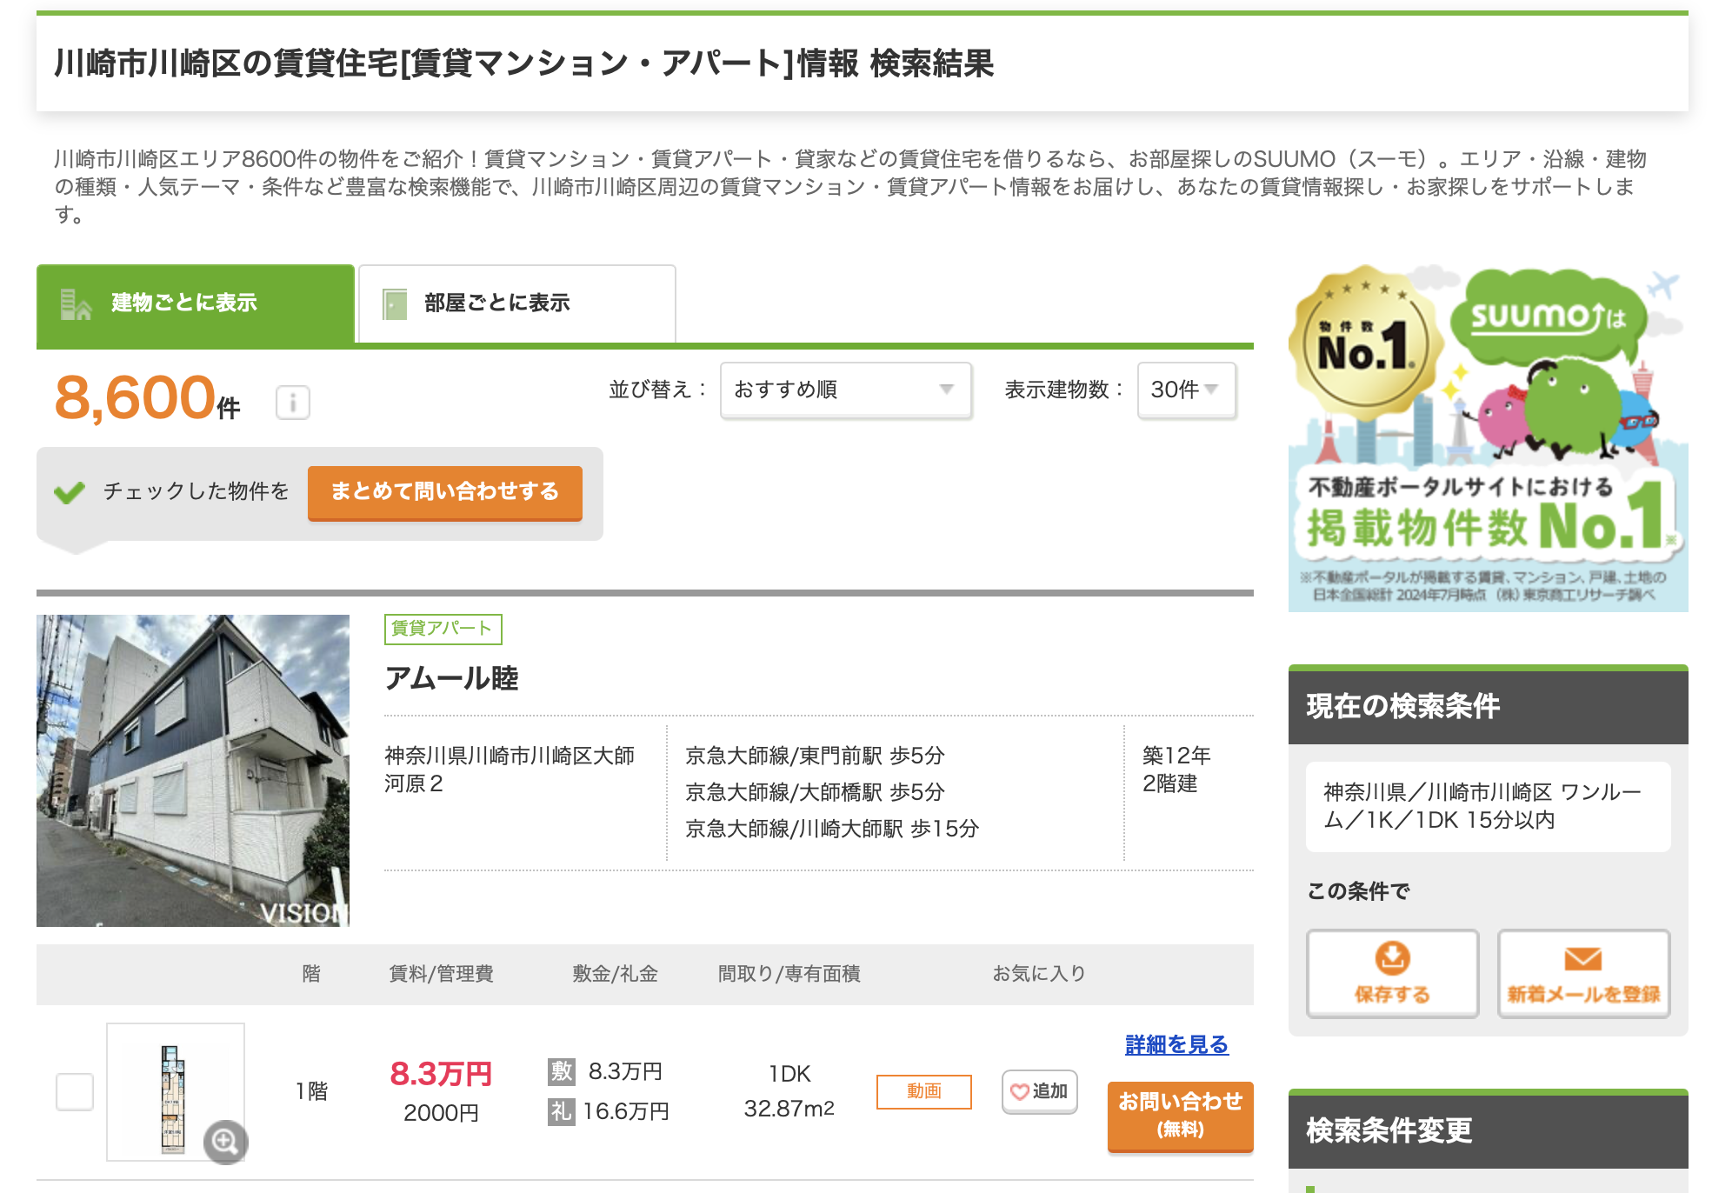The image size is (1732, 1193).
Task: Open the 30件 display count dropdown
Action: coord(1186,390)
